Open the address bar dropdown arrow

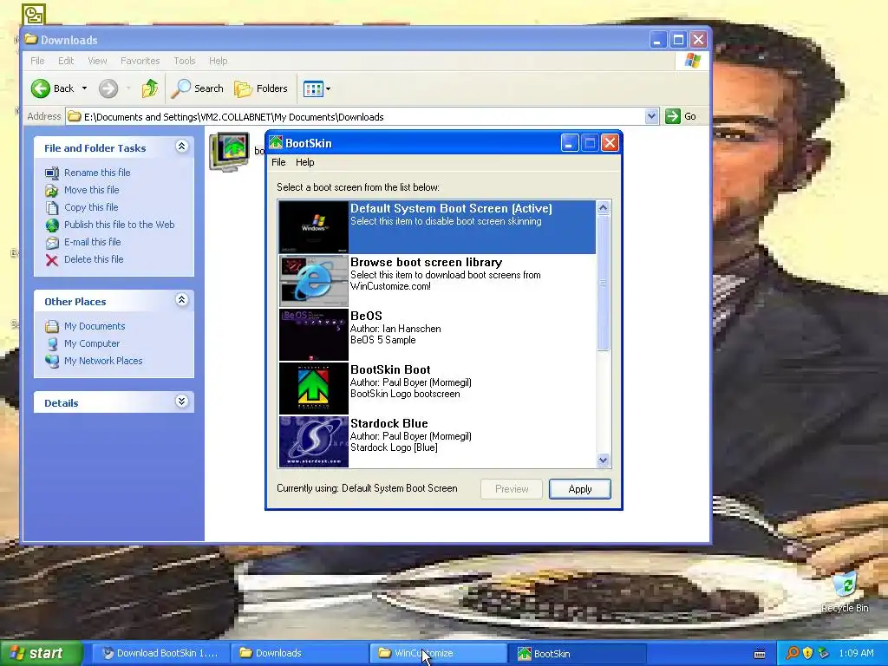tap(651, 117)
